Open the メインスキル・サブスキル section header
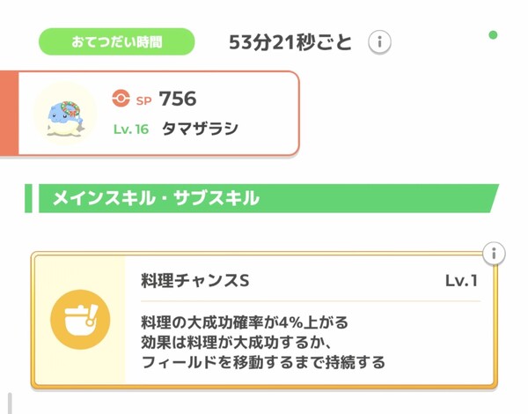The height and width of the screenshot is (414, 528). pyautogui.click(x=264, y=198)
